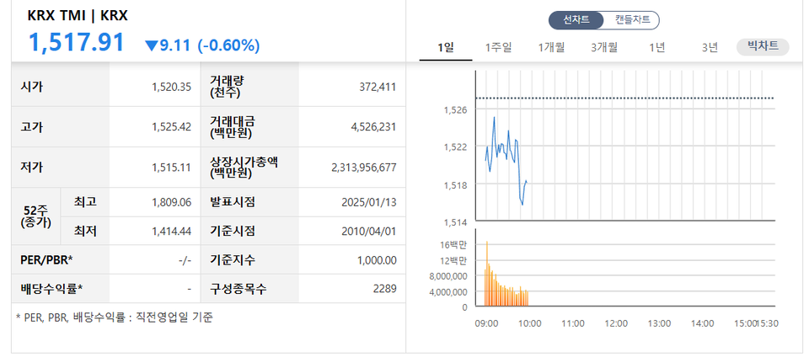Click the 기준시점 label
Image resolution: width=809 pixels, height=357 pixels.
tap(233, 232)
